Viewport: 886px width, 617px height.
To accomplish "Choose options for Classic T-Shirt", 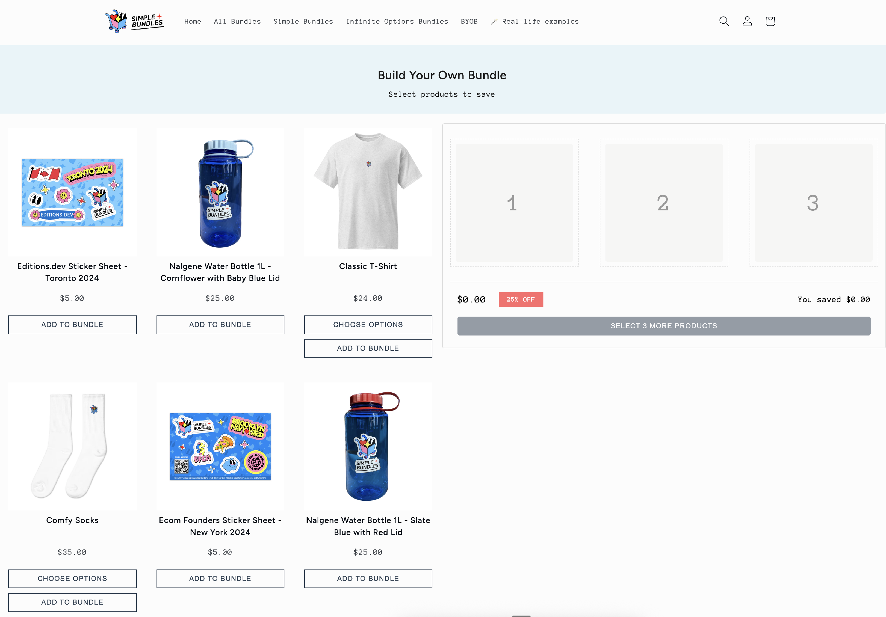I will 368,325.
